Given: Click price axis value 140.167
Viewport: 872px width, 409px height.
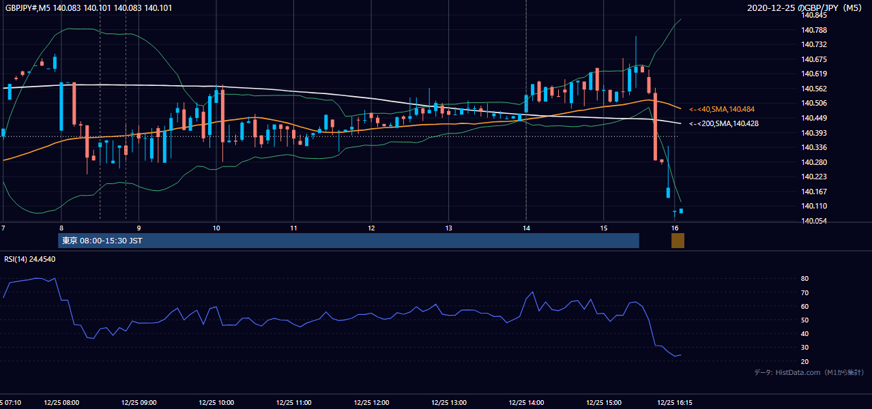Looking at the screenshot, I should 813,192.
